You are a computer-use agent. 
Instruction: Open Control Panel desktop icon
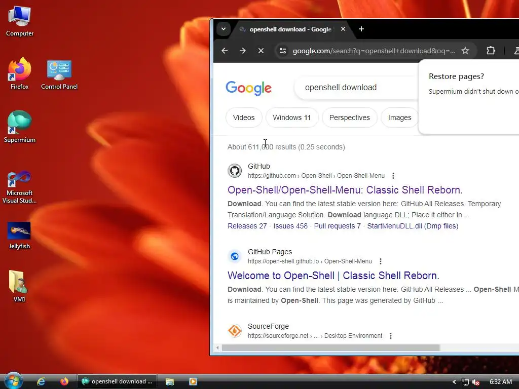click(59, 75)
